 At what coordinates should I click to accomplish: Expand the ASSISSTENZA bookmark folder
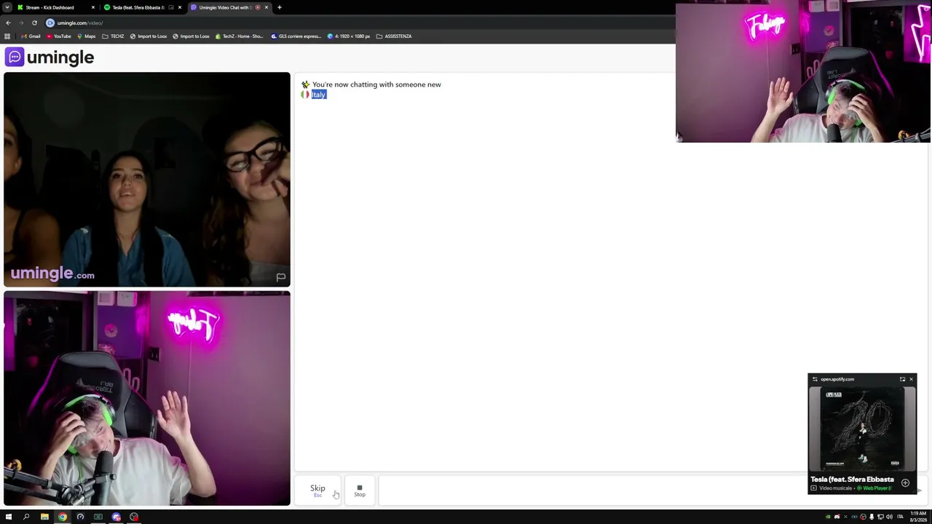394,36
